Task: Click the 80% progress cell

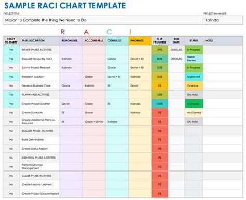Action: (160, 59)
